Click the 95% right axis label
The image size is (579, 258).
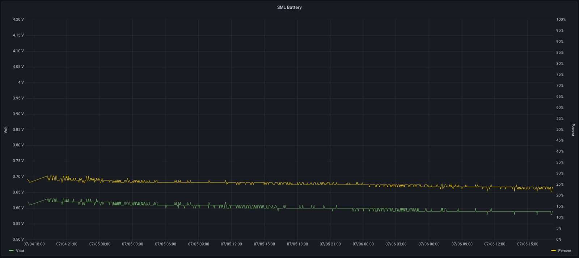coord(560,31)
